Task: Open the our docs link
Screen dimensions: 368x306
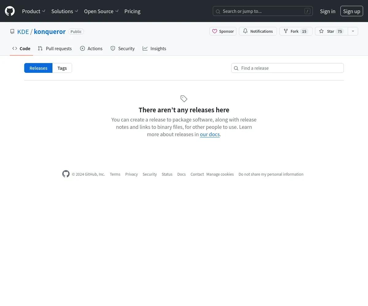Action: click(210, 134)
